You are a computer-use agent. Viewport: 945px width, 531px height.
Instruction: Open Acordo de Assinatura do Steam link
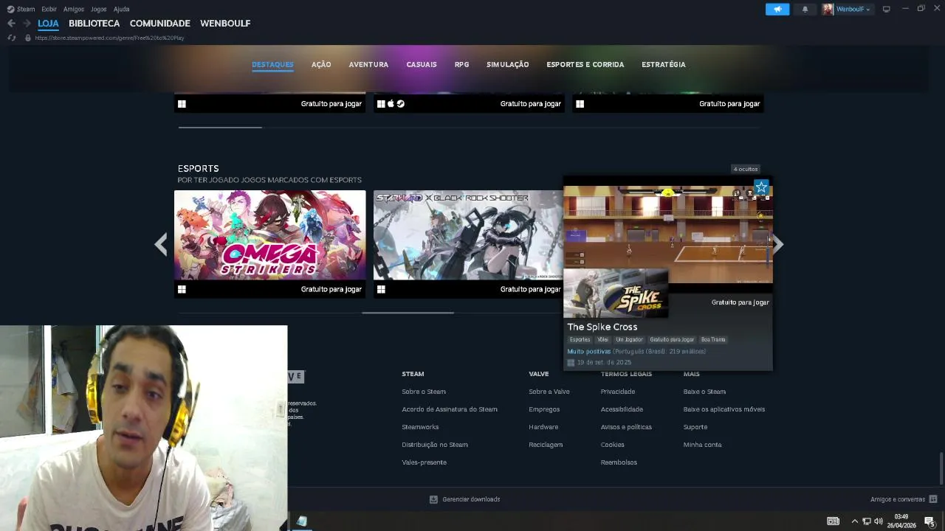450,409
